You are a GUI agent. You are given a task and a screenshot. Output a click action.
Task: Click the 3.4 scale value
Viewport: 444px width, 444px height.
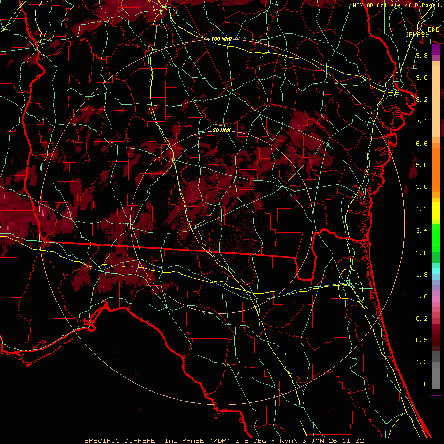click(x=422, y=231)
